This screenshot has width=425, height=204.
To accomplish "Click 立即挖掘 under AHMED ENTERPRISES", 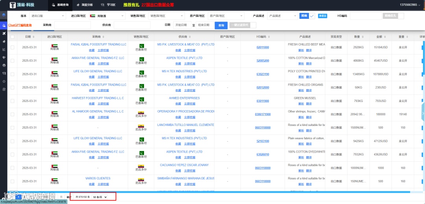I will click(x=189, y=104).
